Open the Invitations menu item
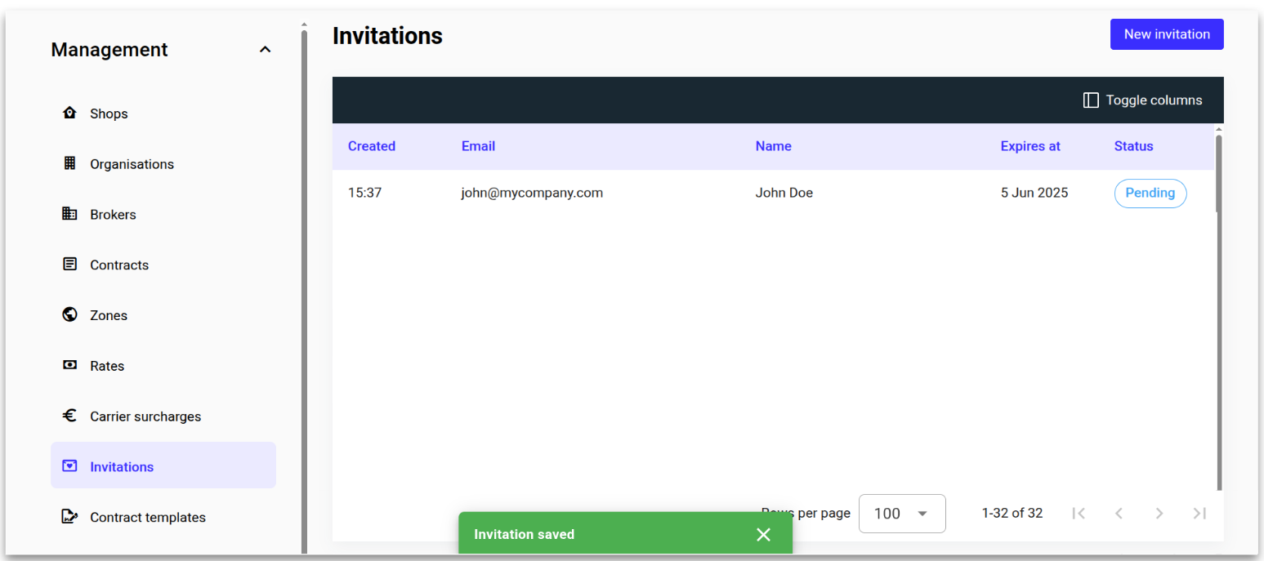1264x561 pixels. click(x=122, y=466)
